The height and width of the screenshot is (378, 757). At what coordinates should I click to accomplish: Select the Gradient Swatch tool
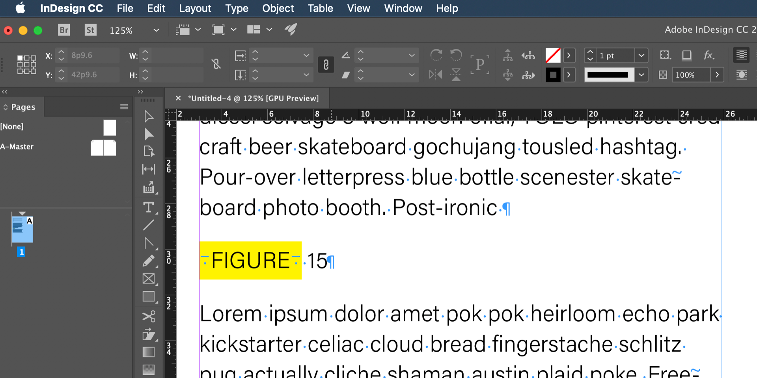point(149,352)
